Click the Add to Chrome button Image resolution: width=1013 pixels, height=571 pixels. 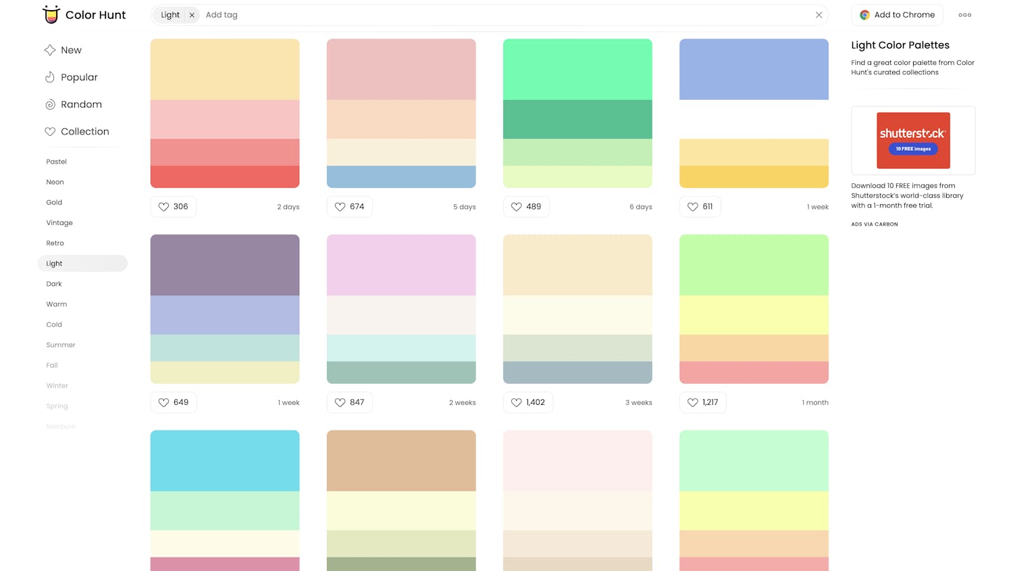[x=897, y=15]
